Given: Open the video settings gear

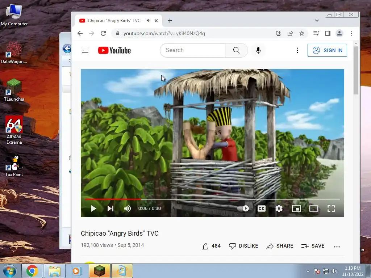Looking at the screenshot, I should [279, 208].
